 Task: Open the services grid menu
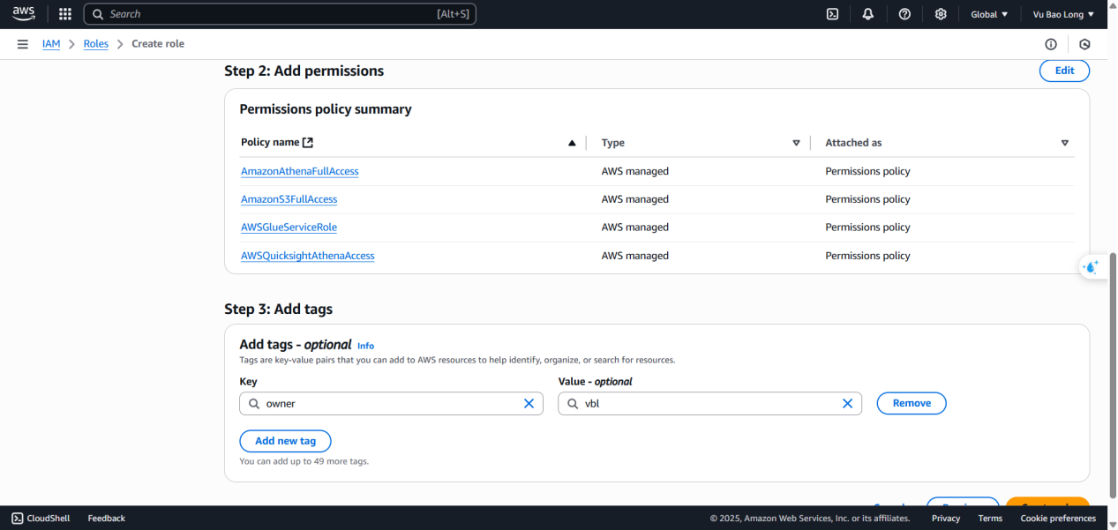(64, 14)
